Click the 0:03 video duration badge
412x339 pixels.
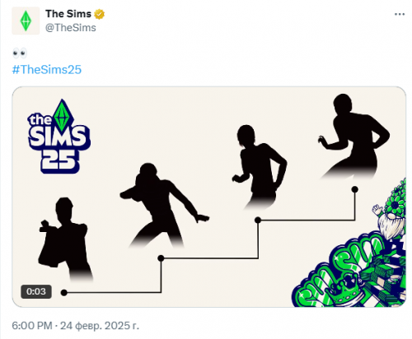tap(36, 291)
